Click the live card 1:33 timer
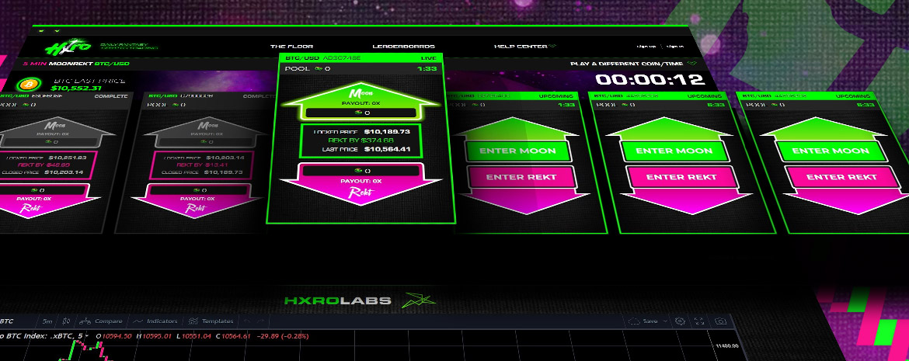 [429, 69]
